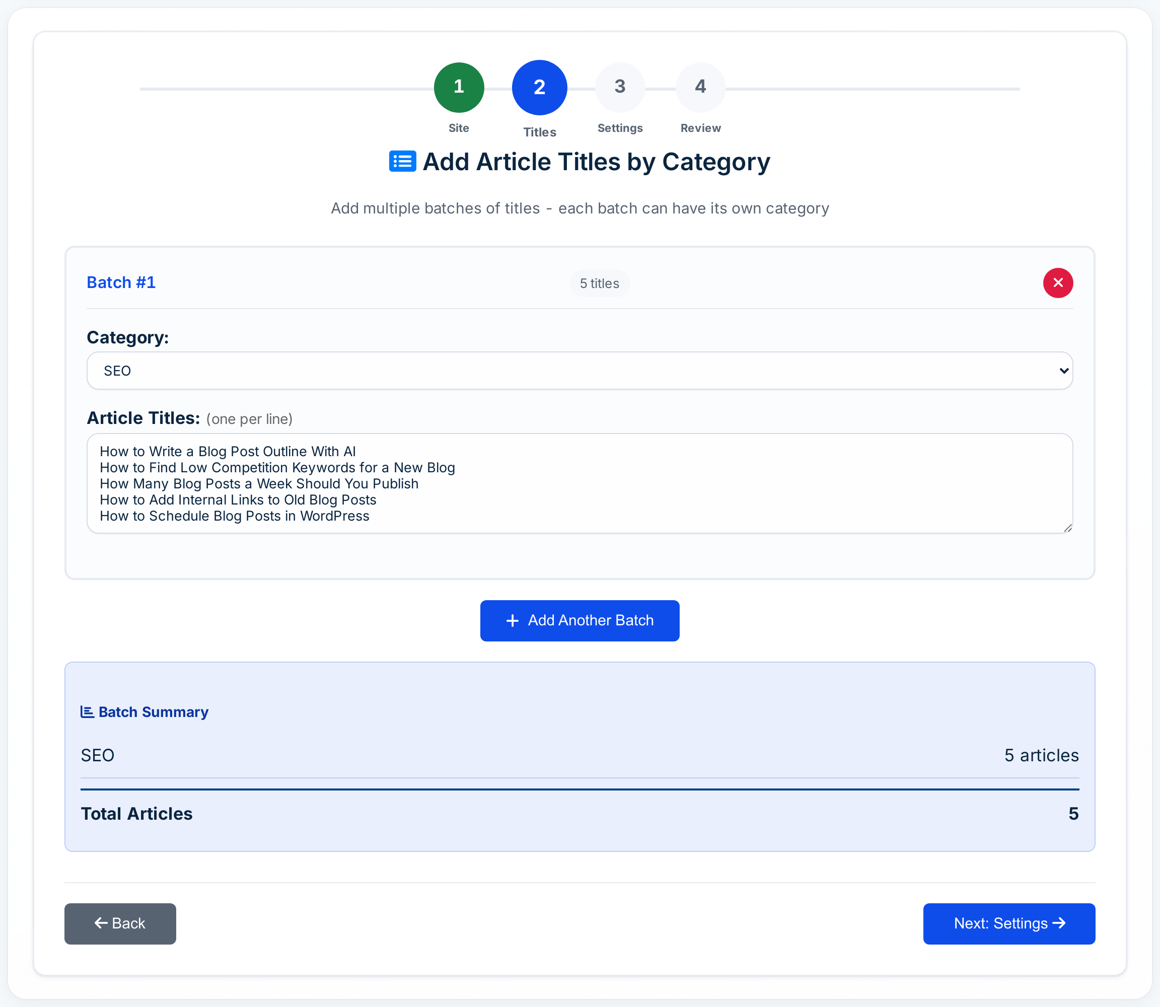Click into the Article Titles textarea

click(x=579, y=483)
